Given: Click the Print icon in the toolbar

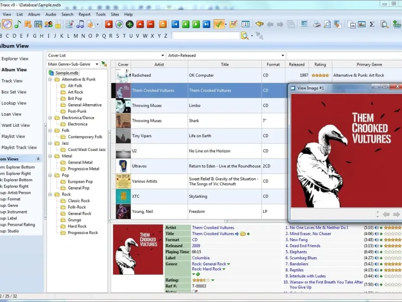Looking at the screenshot, I should [317, 24].
